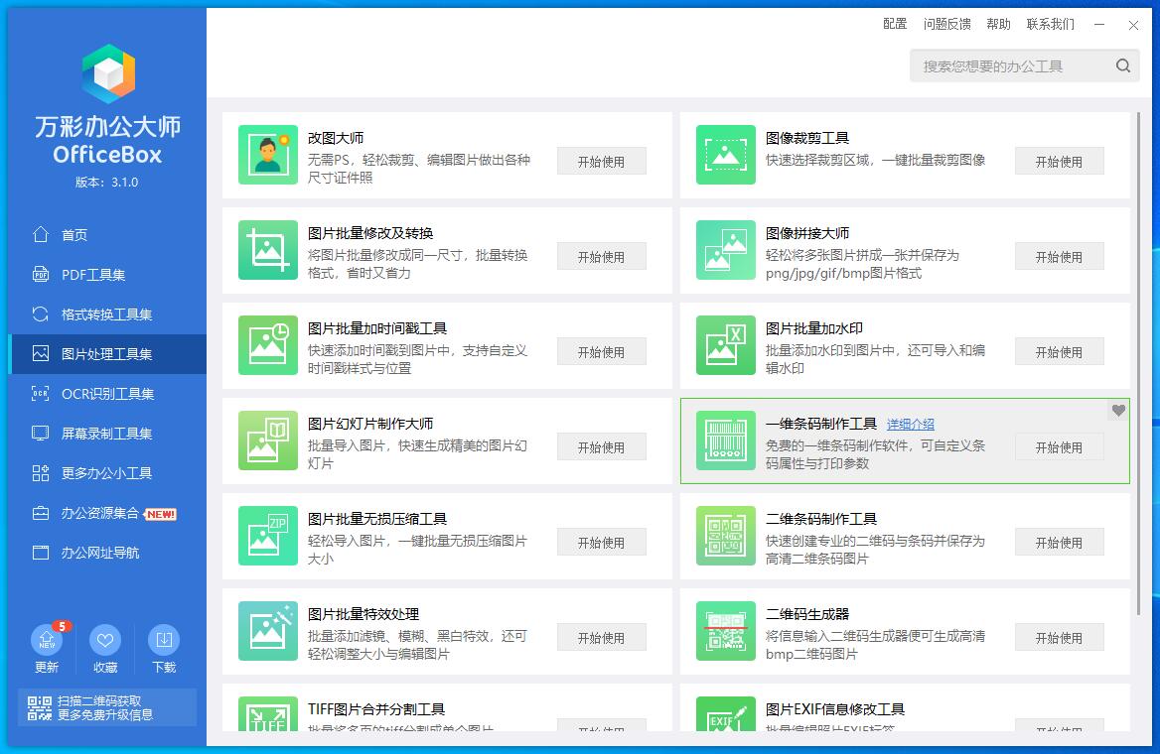Open the 详细介绍 link
The width and height of the screenshot is (1160, 754).
tap(910, 425)
